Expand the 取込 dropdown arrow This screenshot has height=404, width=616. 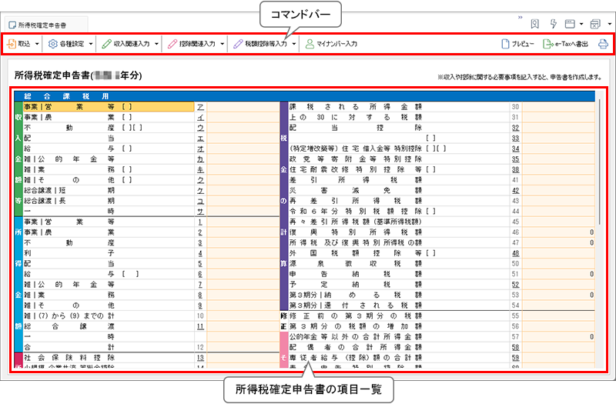37,45
